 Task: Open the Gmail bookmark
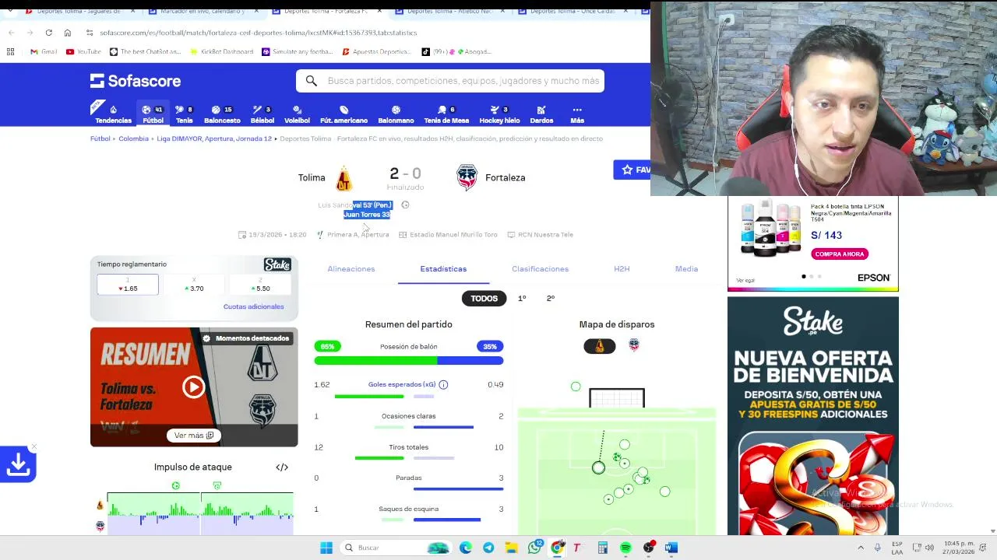click(x=44, y=51)
